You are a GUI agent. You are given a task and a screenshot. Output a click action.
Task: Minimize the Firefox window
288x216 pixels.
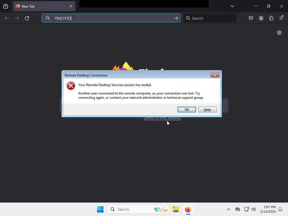pyautogui.click(x=255, y=6)
